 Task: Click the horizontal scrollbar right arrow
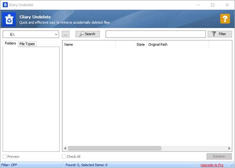(229, 148)
